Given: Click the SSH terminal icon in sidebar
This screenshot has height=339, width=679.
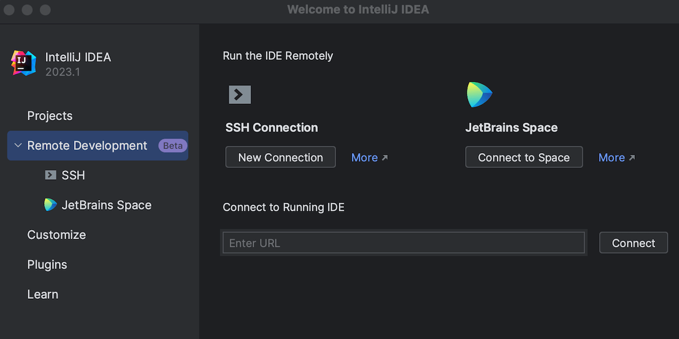Looking at the screenshot, I should click(x=50, y=175).
